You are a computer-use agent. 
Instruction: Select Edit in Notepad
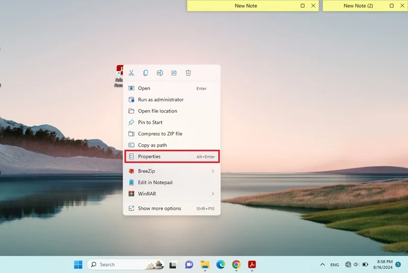172,183
